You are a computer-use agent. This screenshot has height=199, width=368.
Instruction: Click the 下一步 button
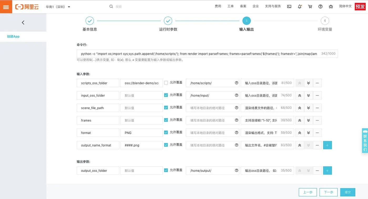pos(329,192)
